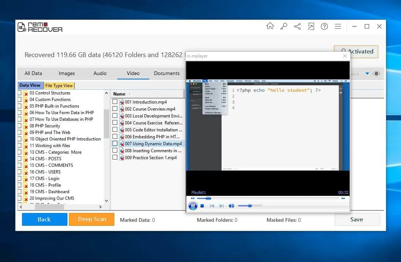Mute the player volume speaker icon
Screen dimensions: 401x262
(x=231, y=206)
